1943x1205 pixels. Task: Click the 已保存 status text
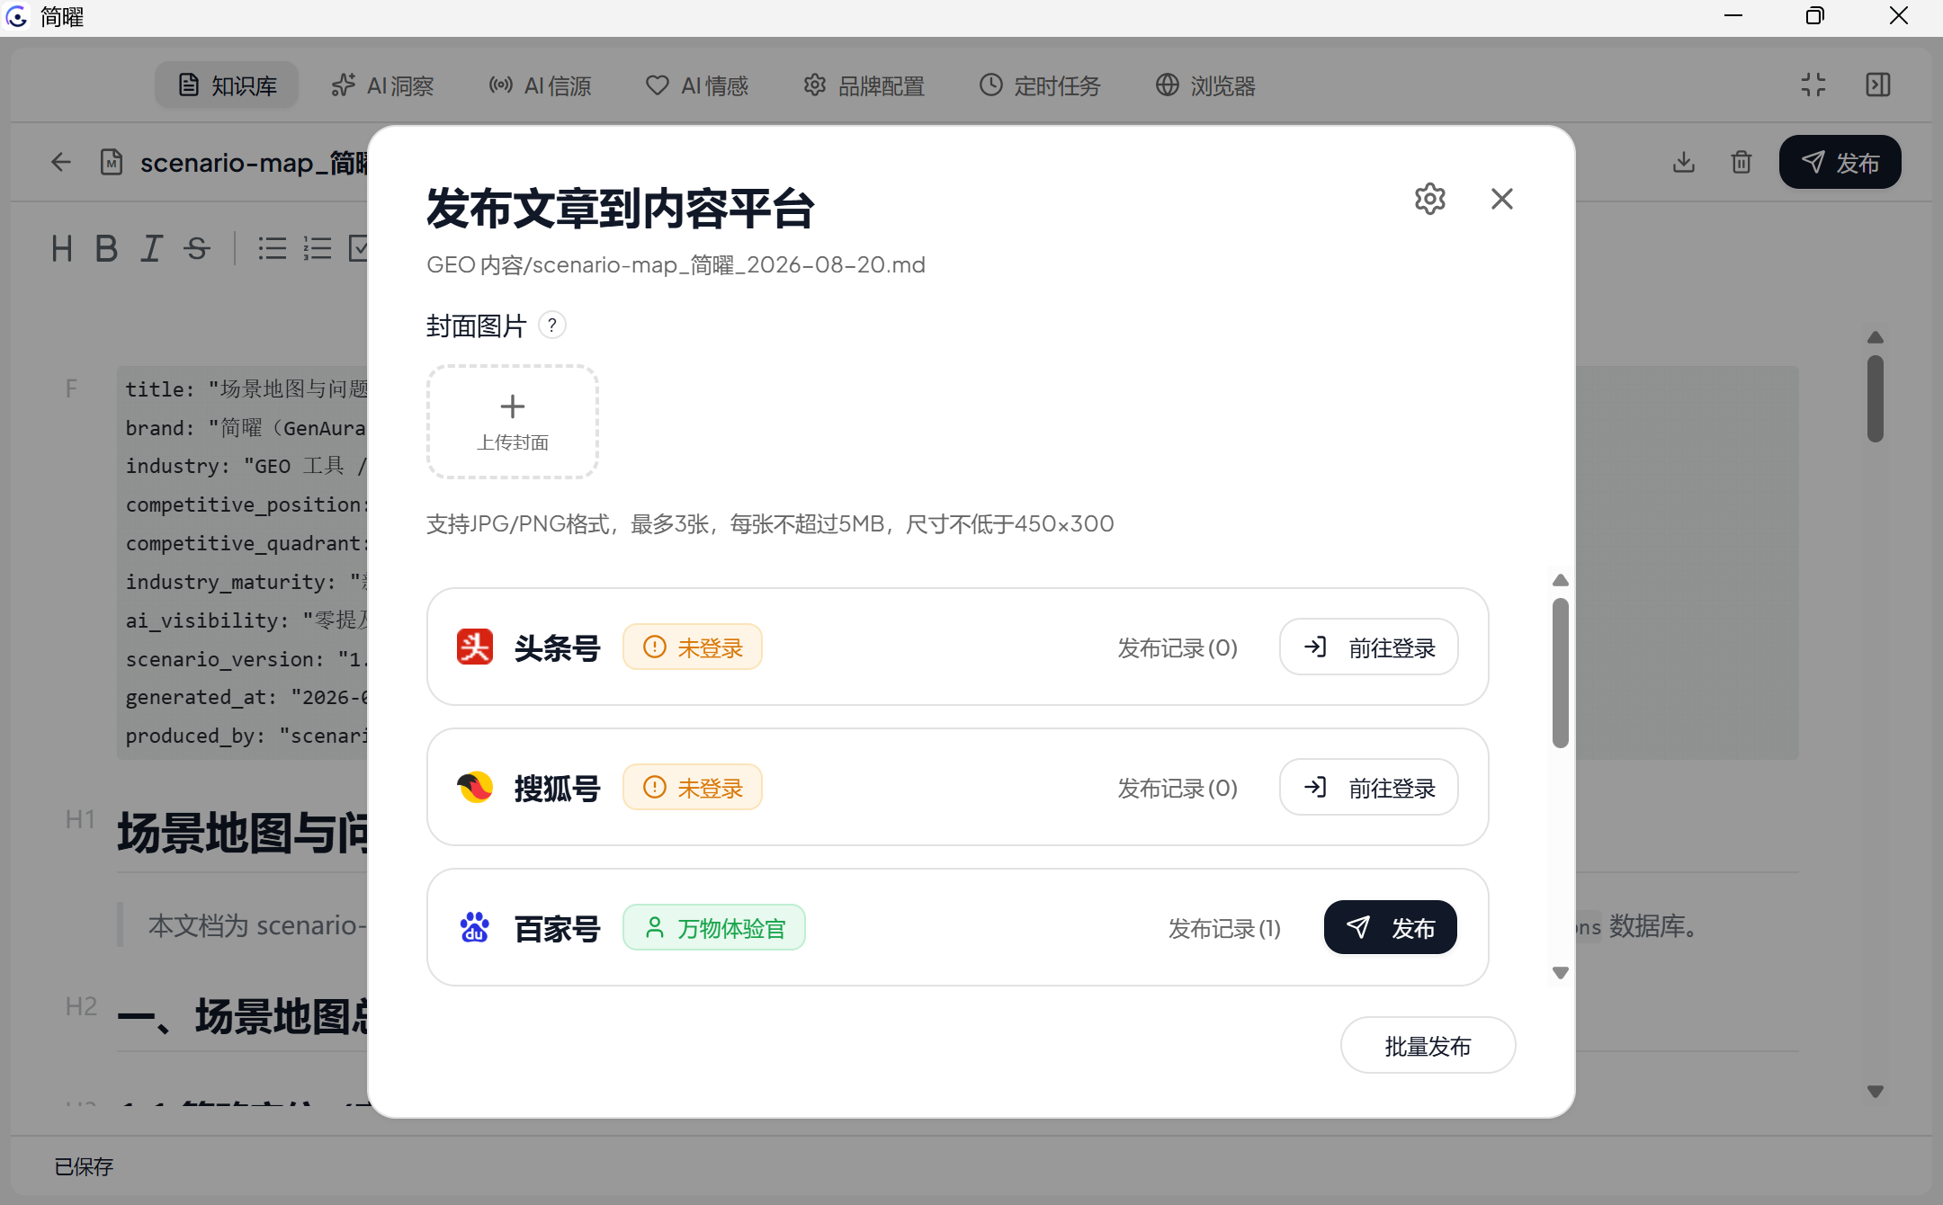coord(84,1166)
